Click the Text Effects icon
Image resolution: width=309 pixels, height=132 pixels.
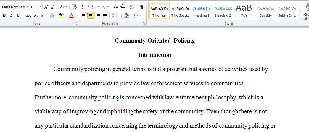point(52,15)
